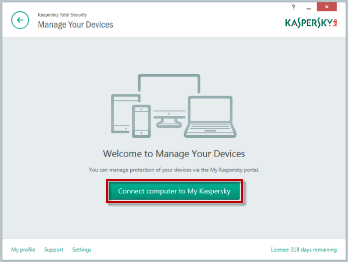The height and width of the screenshot is (262, 348).
Task: Click the laptop illustration in devices graphic
Action: [210, 116]
